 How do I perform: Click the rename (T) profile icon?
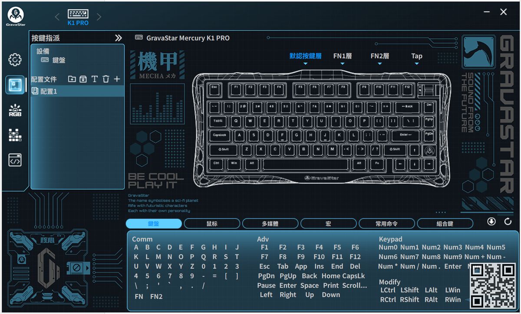(x=95, y=79)
